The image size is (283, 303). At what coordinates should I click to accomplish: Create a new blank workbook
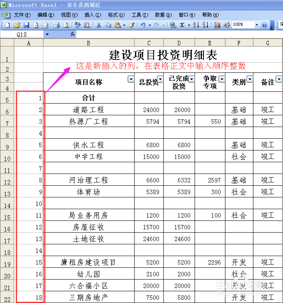coord(8,25)
